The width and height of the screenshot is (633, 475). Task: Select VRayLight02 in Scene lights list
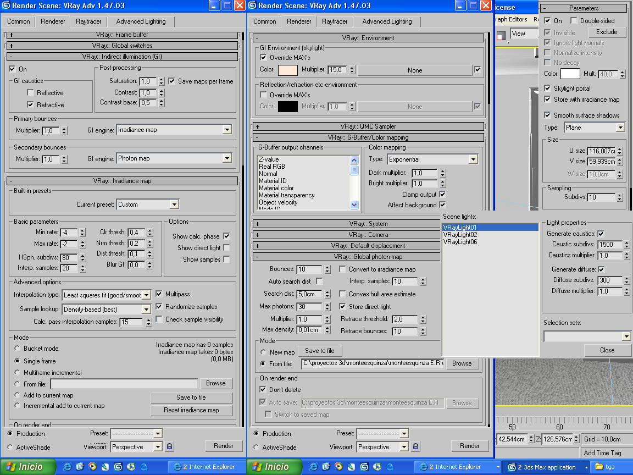point(460,235)
